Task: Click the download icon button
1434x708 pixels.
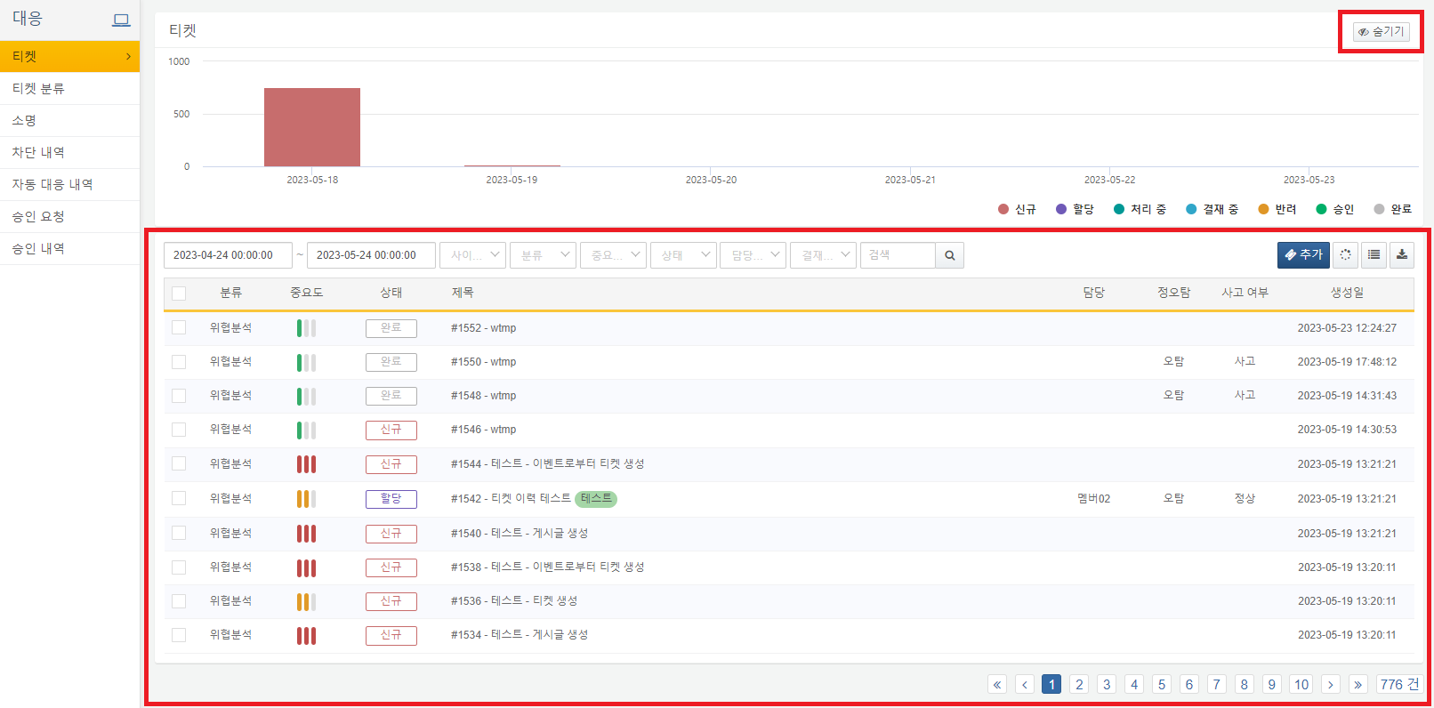Action: (x=1402, y=255)
